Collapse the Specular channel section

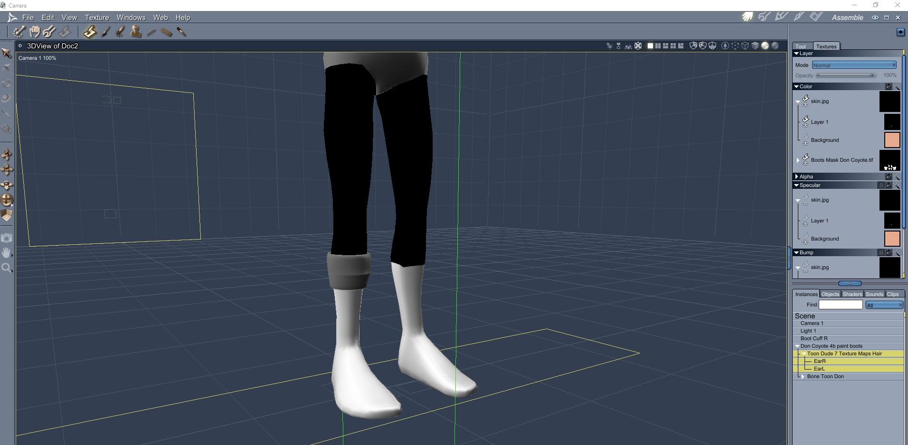[x=796, y=185]
